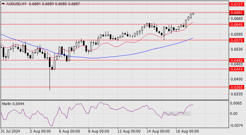
Task: Click the 8 Aug 00:00 time label
Action: [x=99, y=131]
